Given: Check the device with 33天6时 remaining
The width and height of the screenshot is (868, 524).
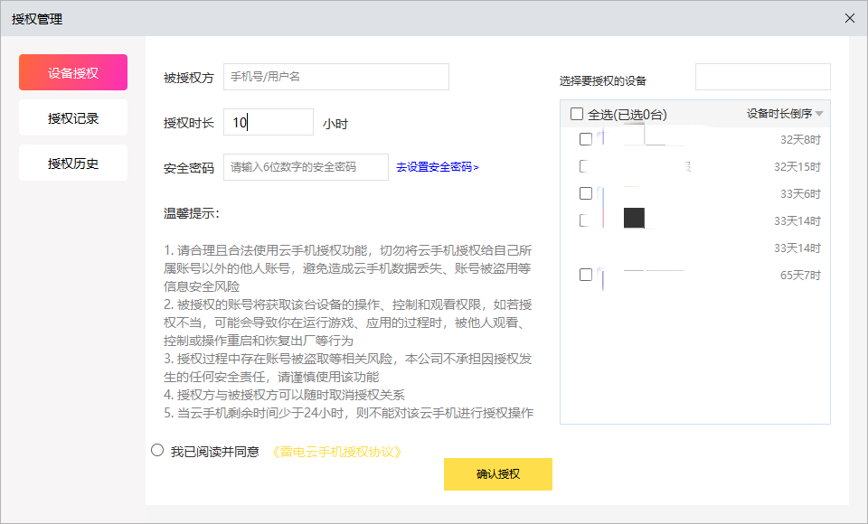Looking at the screenshot, I should 586,193.
